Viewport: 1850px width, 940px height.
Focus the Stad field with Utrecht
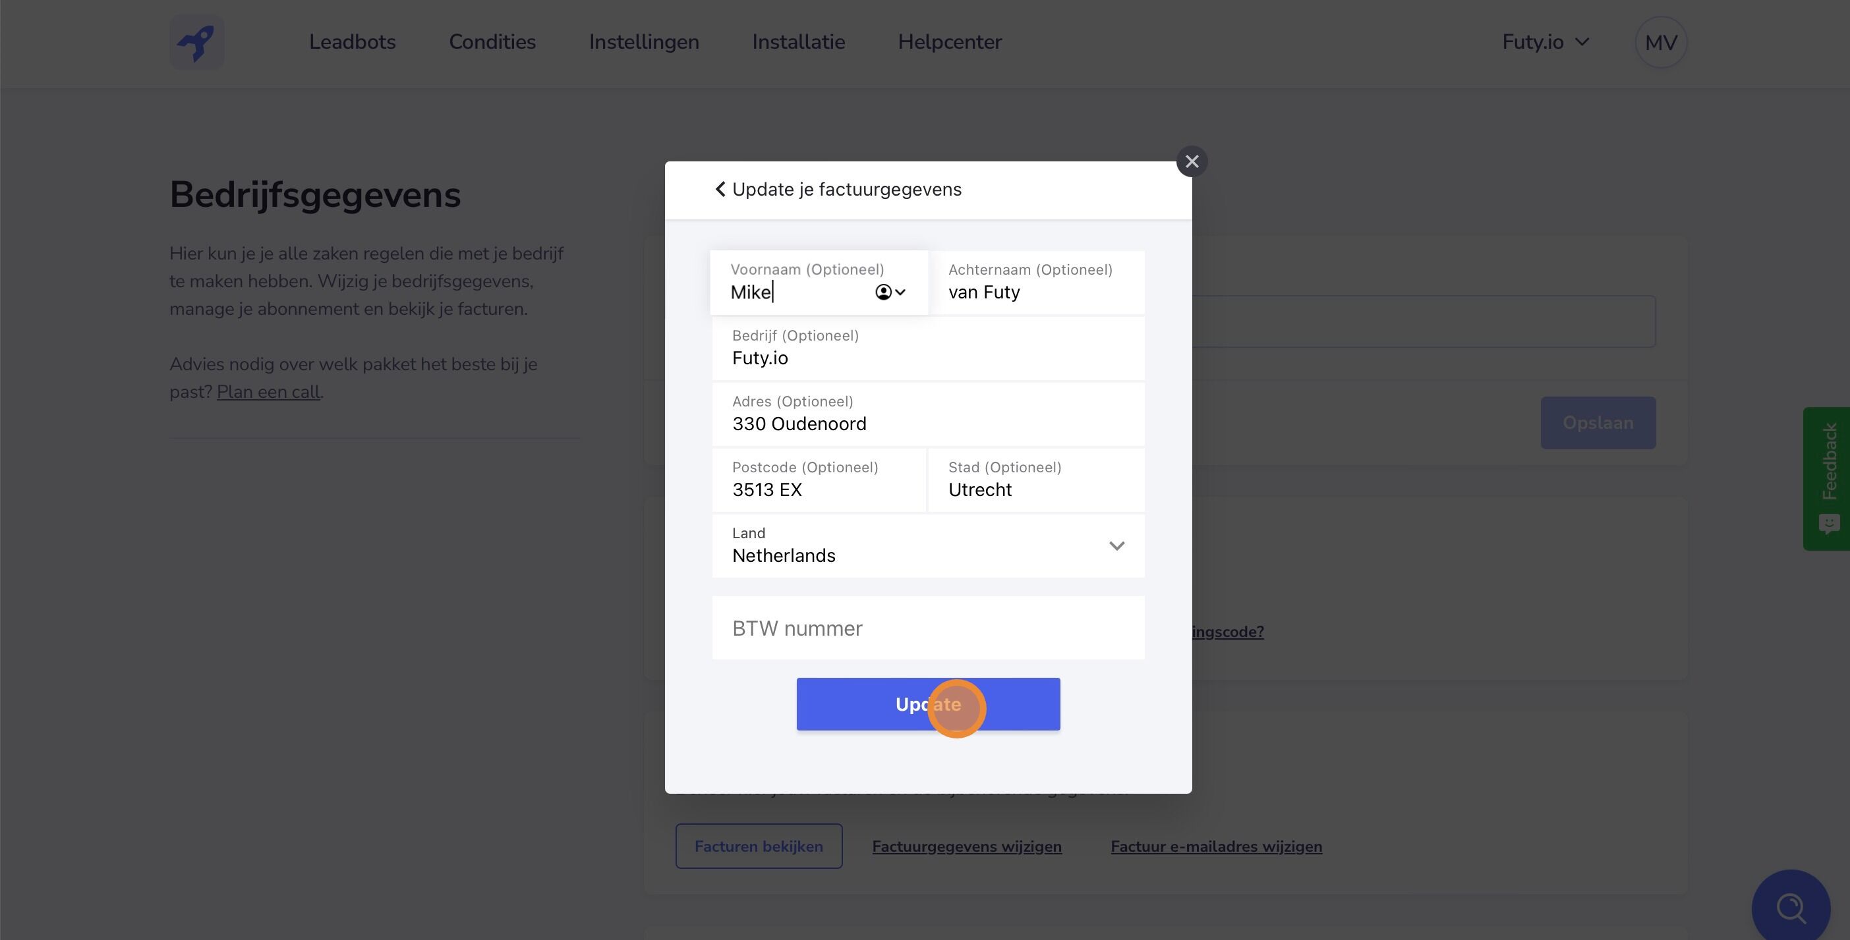click(x=1036, y=480)
